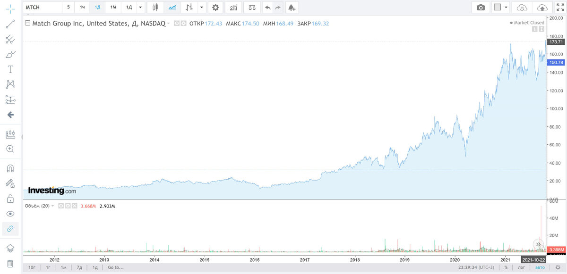Image resolution: width=567 pixels, height=274 pixels.
Task: Open the indicators menu
Action: click(x=232, y=7)
